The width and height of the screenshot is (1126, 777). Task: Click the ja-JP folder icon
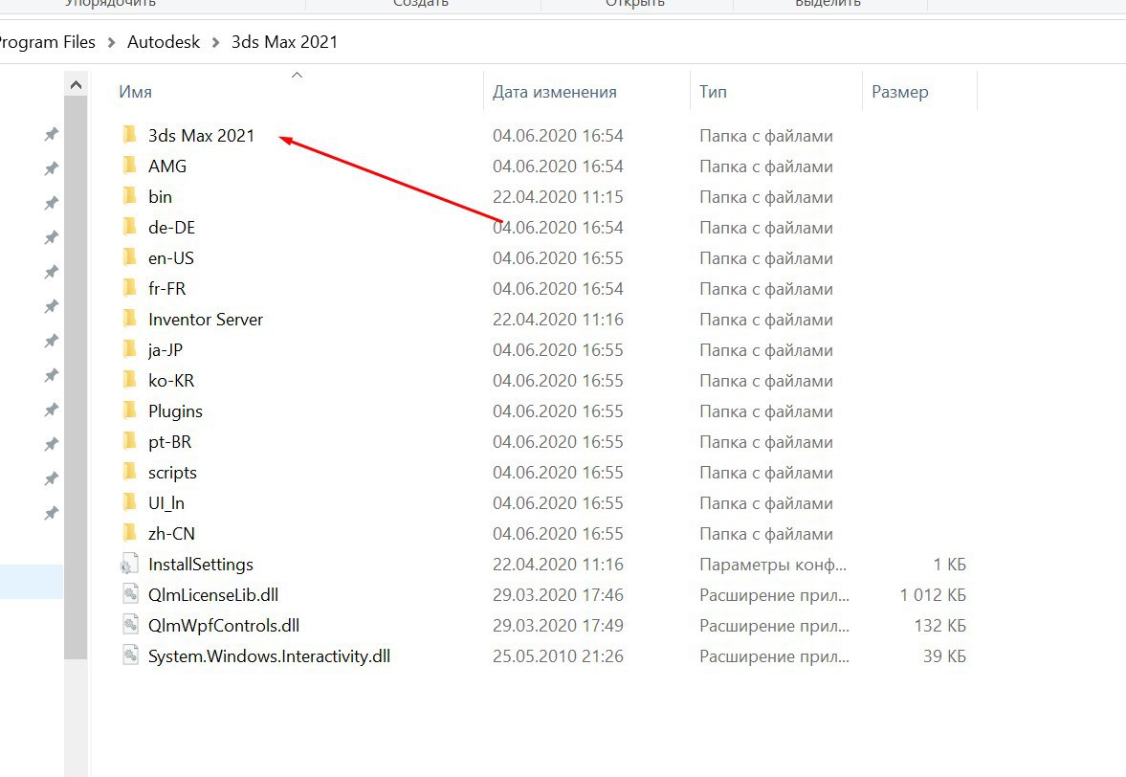(130, 349)
